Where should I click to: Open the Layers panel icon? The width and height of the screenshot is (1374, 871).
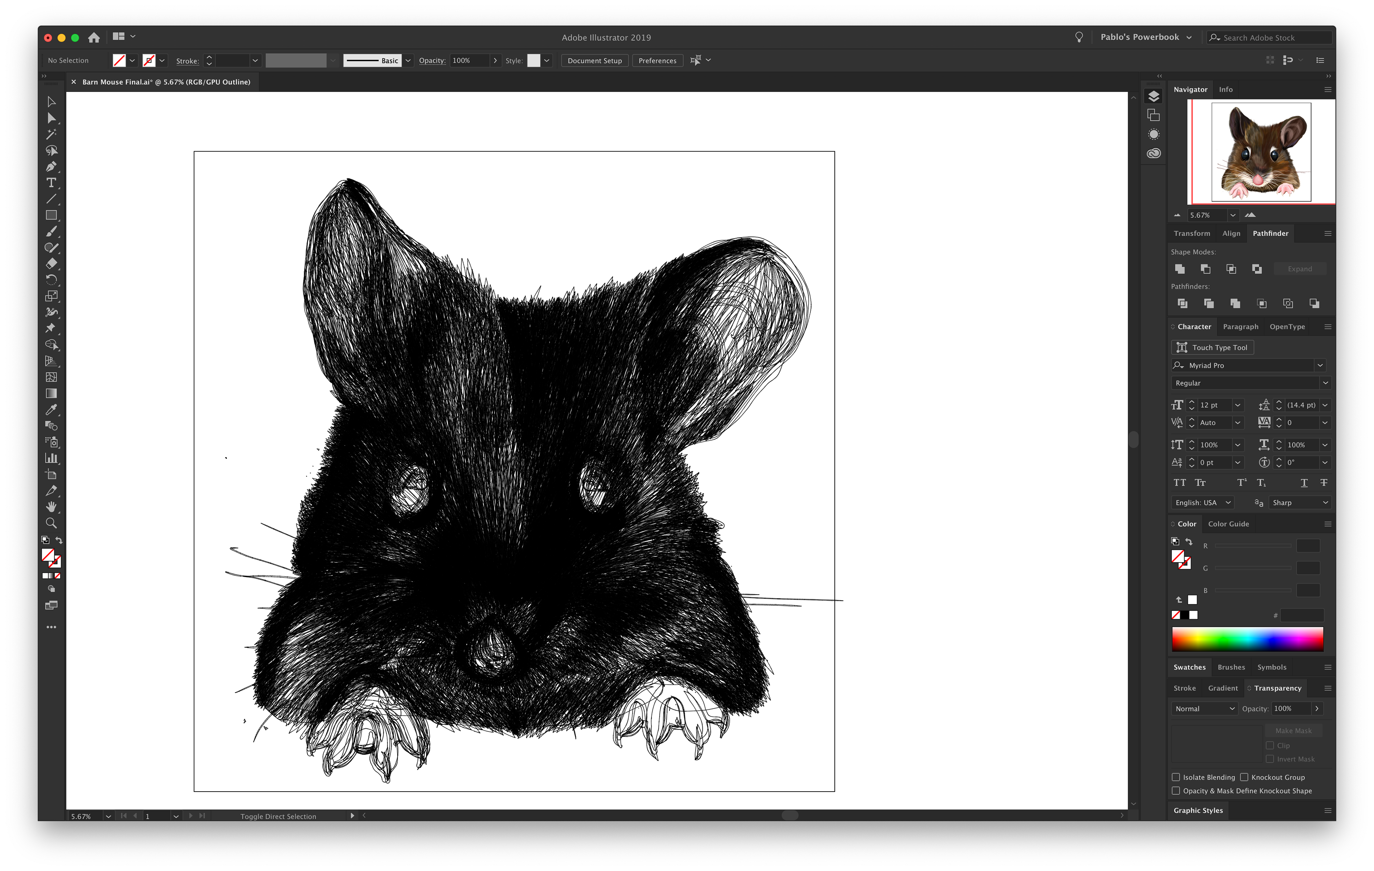[1153, 96]
